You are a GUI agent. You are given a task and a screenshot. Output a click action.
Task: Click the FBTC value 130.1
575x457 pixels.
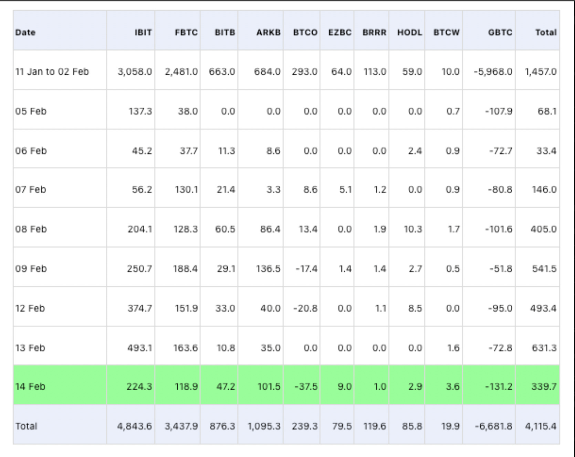186,189
